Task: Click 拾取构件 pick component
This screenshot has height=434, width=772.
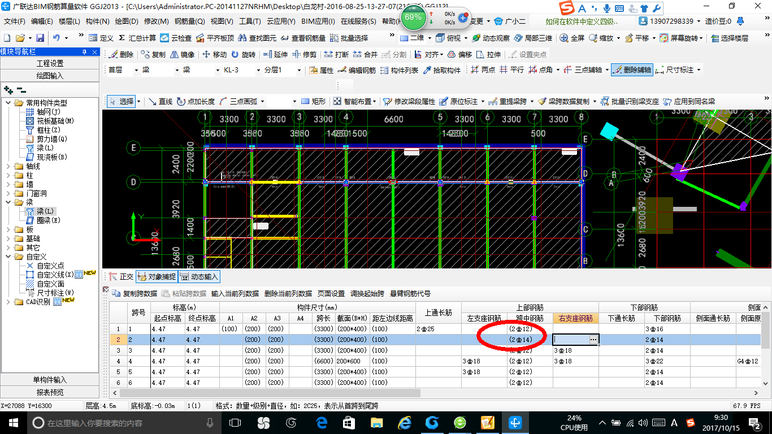Action: (441, 70)
